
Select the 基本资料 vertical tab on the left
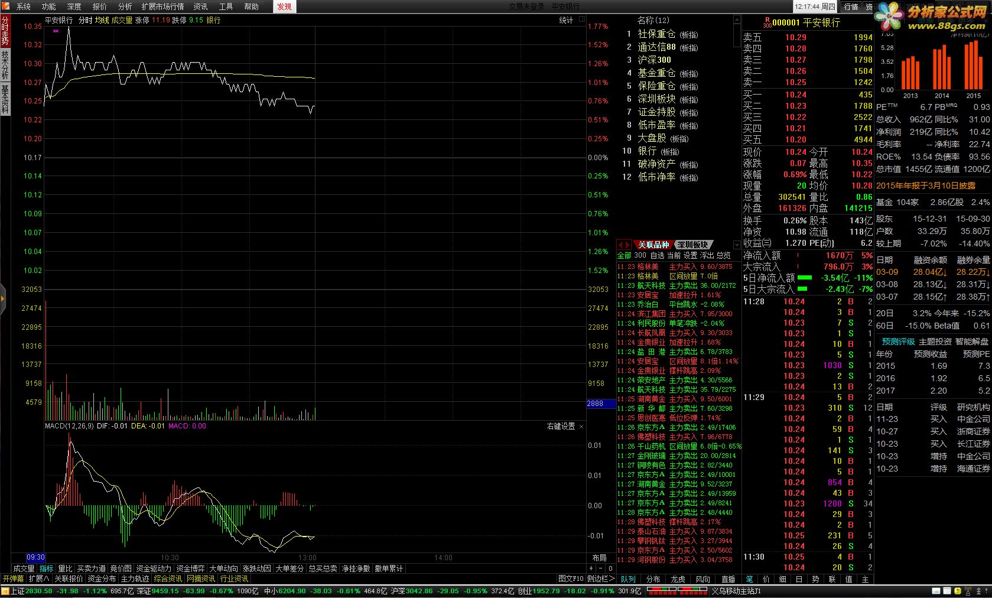coord(5,99)
